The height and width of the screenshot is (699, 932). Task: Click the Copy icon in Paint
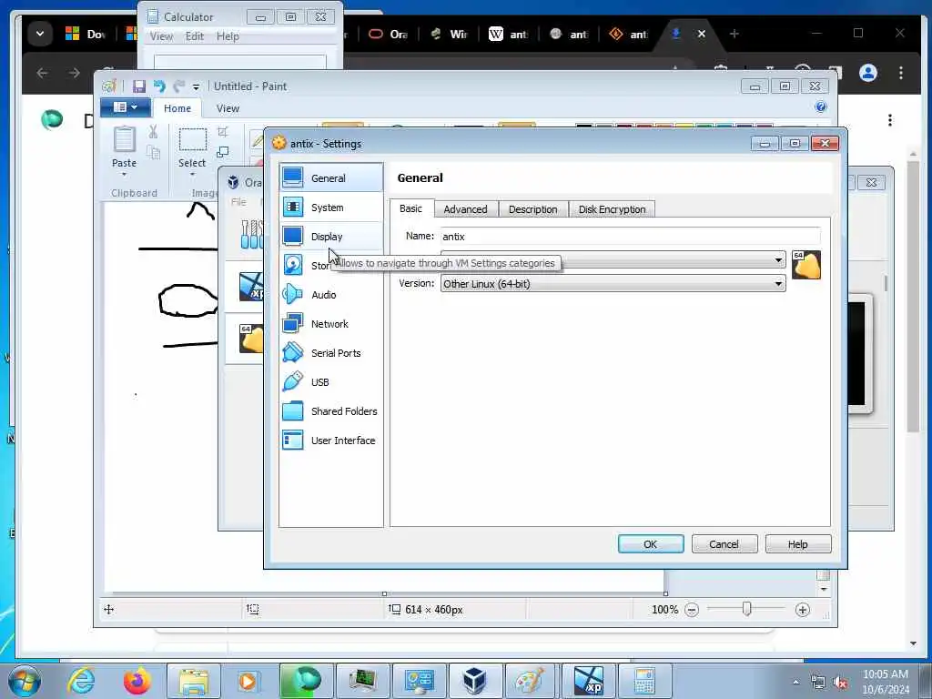click(153, 153)
